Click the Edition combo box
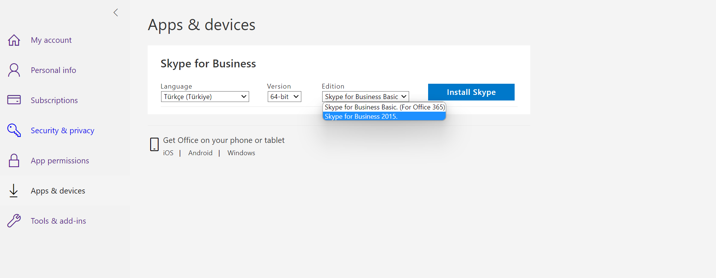The height and width of the screenshot is (278, 716). [365, 97]
